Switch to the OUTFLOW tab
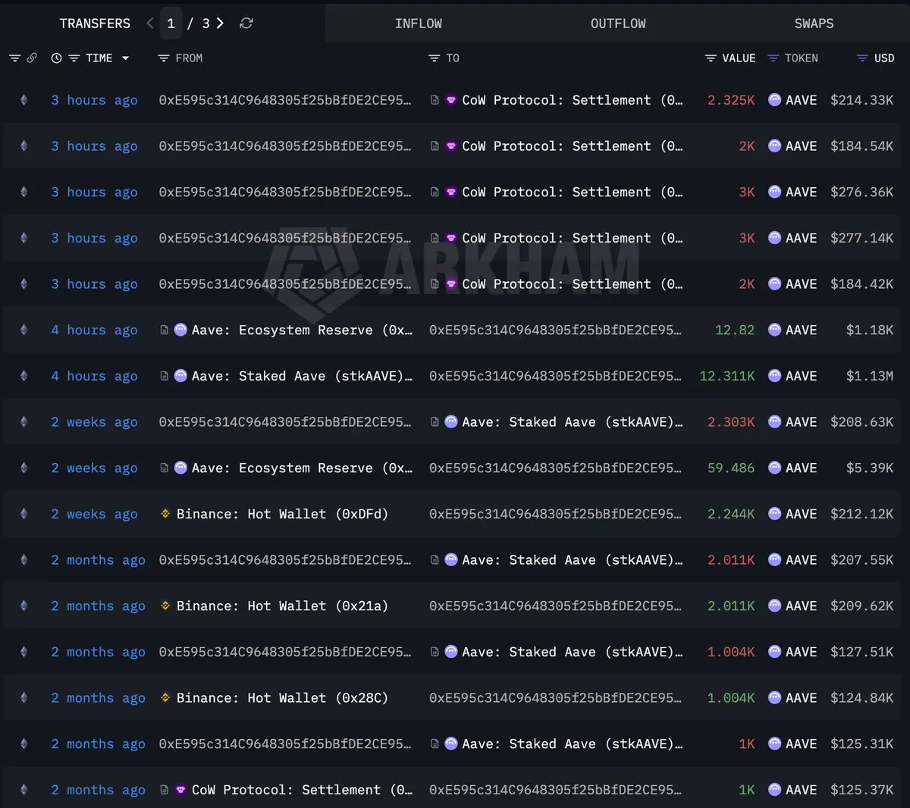The height and width of the screenshot is (808, 910). coord(618,23)
